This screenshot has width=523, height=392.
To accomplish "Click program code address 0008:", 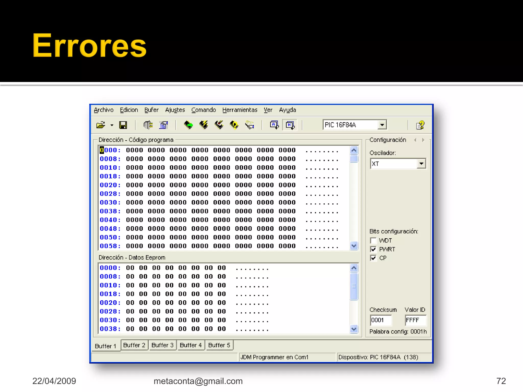I will pos(110,159).
